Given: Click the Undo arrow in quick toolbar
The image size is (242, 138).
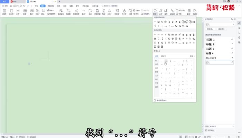Looking at the screenshot, I should click(24, 6).
